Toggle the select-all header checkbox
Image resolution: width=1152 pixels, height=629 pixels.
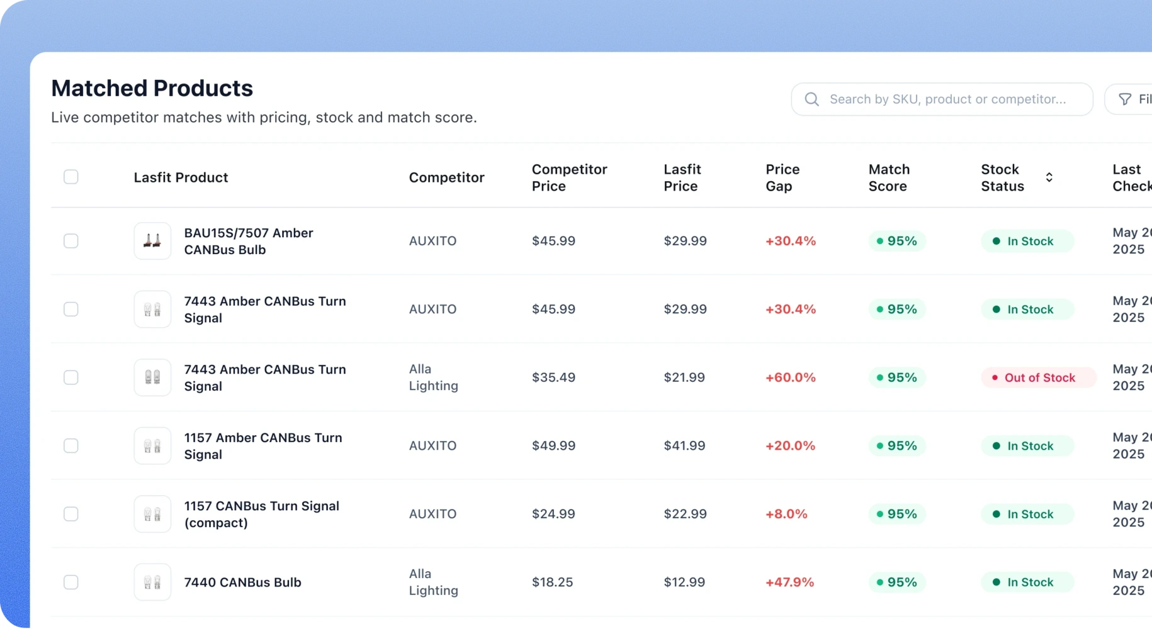71,177
